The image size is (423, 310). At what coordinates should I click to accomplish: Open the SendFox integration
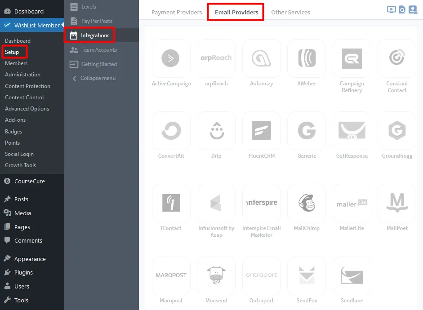[x=307, y=275]
